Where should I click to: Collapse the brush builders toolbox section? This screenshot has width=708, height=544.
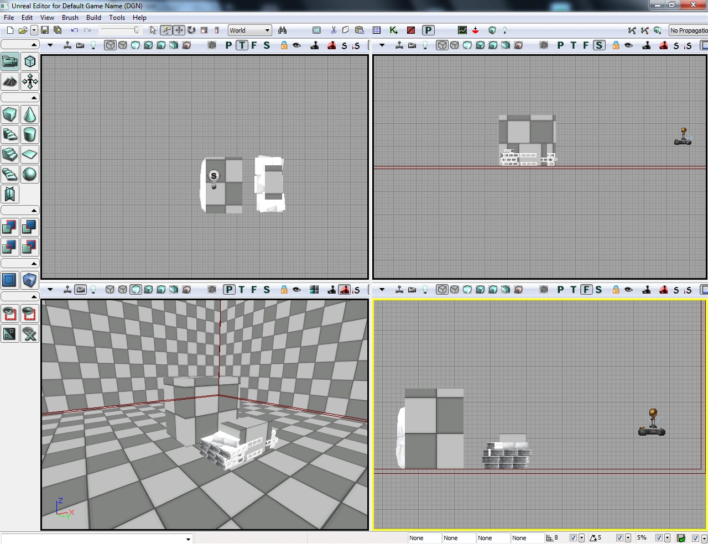coord(20,98)
